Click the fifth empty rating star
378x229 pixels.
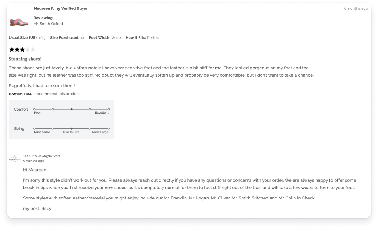click(32, 49)
